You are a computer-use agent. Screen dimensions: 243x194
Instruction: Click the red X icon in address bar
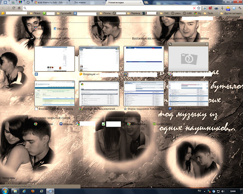[x=194, y=8]
